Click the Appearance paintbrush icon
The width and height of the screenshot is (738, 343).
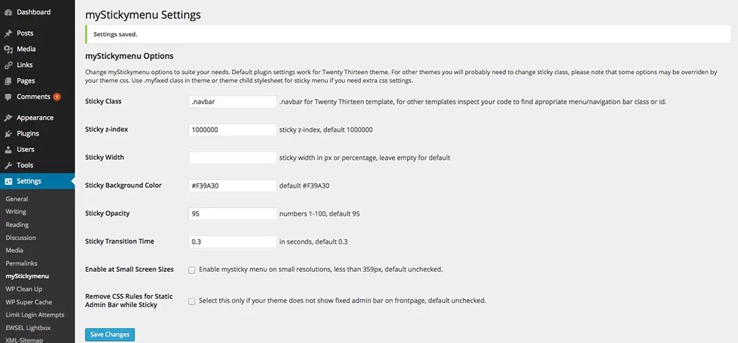point(8,118)
